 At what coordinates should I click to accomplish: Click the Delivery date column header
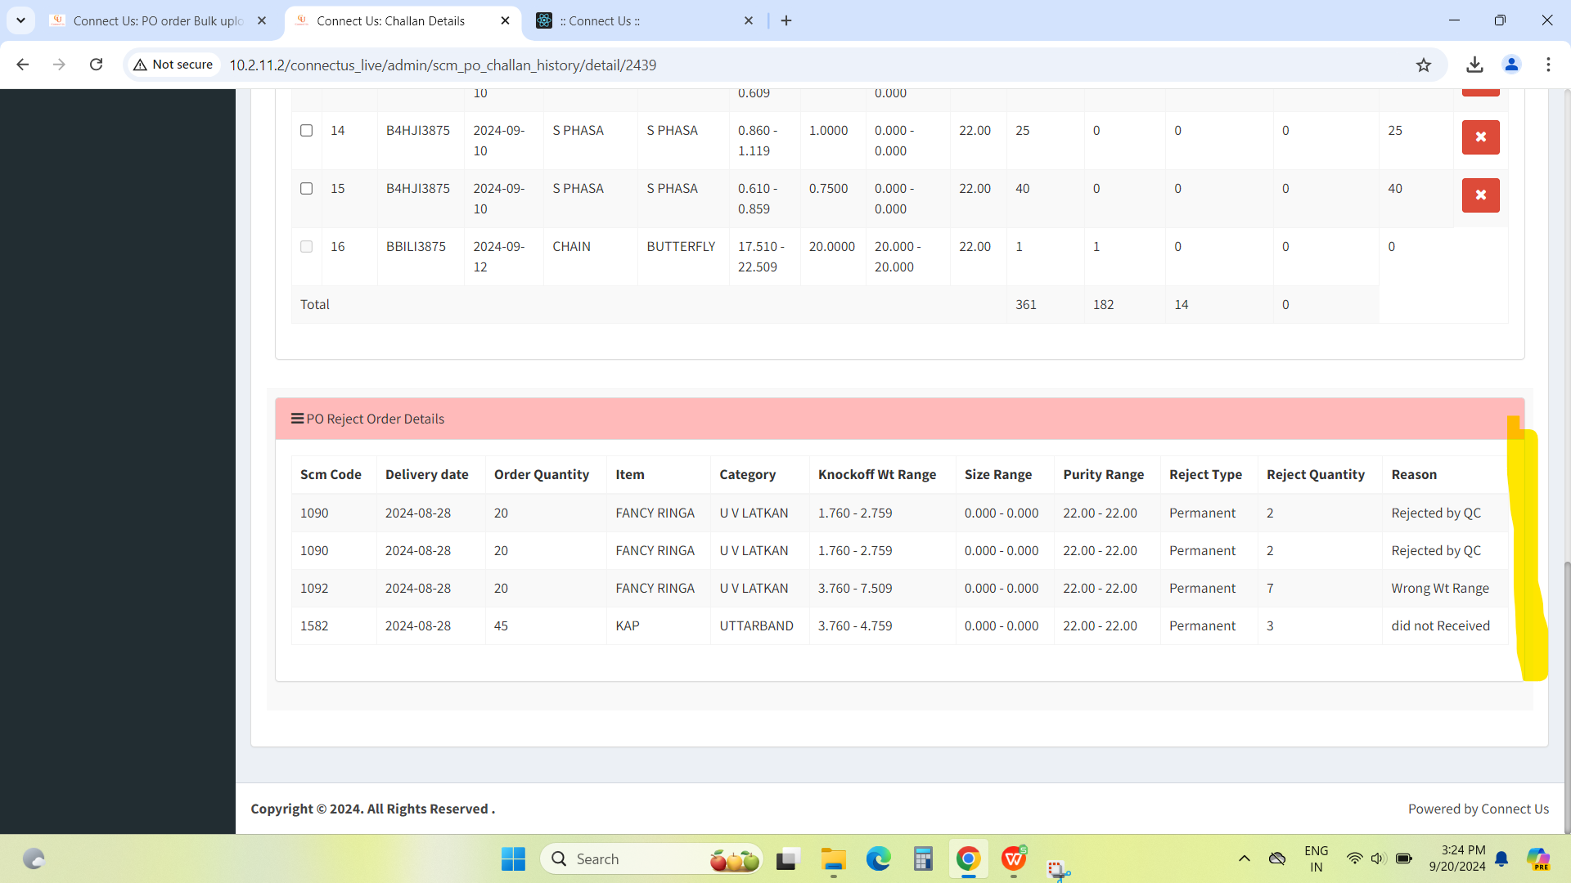(x=427, y=474)
